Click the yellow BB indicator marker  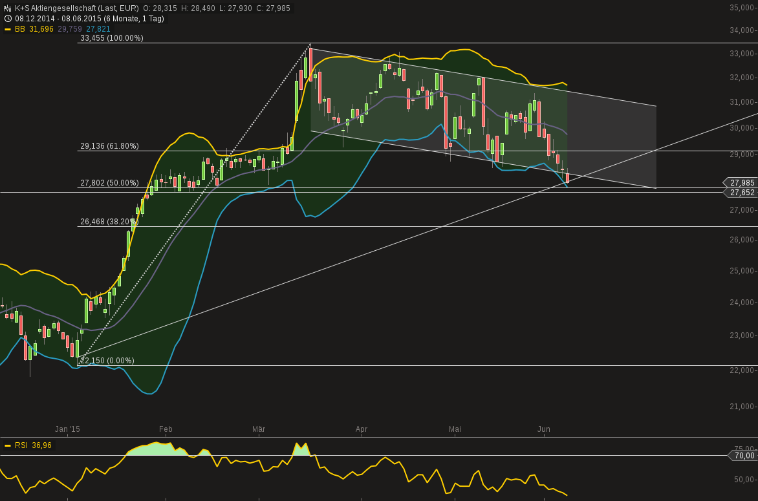coord(7,30)
